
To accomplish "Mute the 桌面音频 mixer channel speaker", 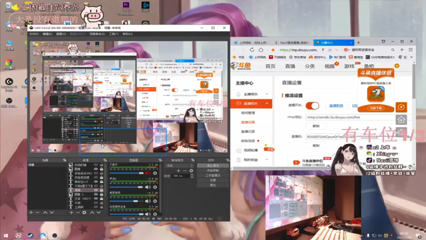I will click(x=148, y=201).
